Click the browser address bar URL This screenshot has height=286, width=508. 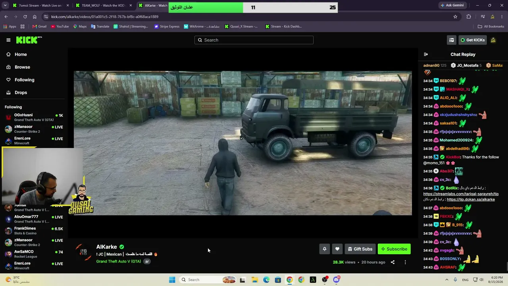coord(105,17)
